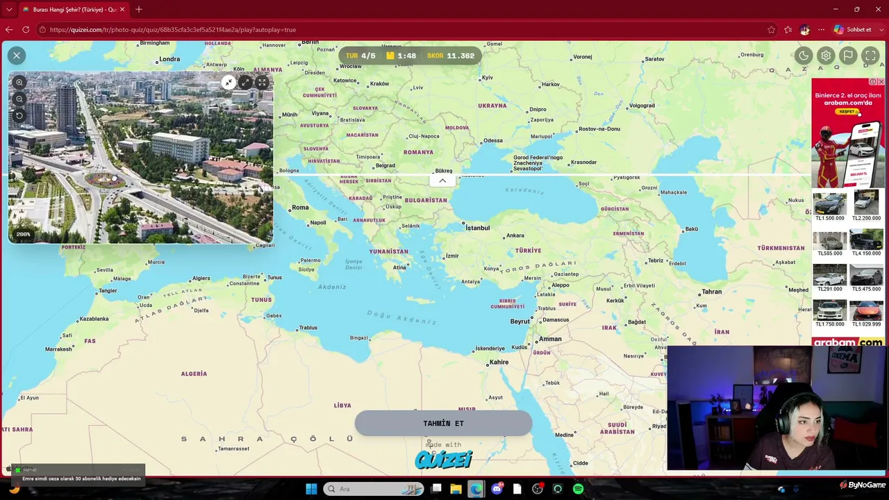
Task: Report the quiz with the flag icon
Action: click(848, 56)
